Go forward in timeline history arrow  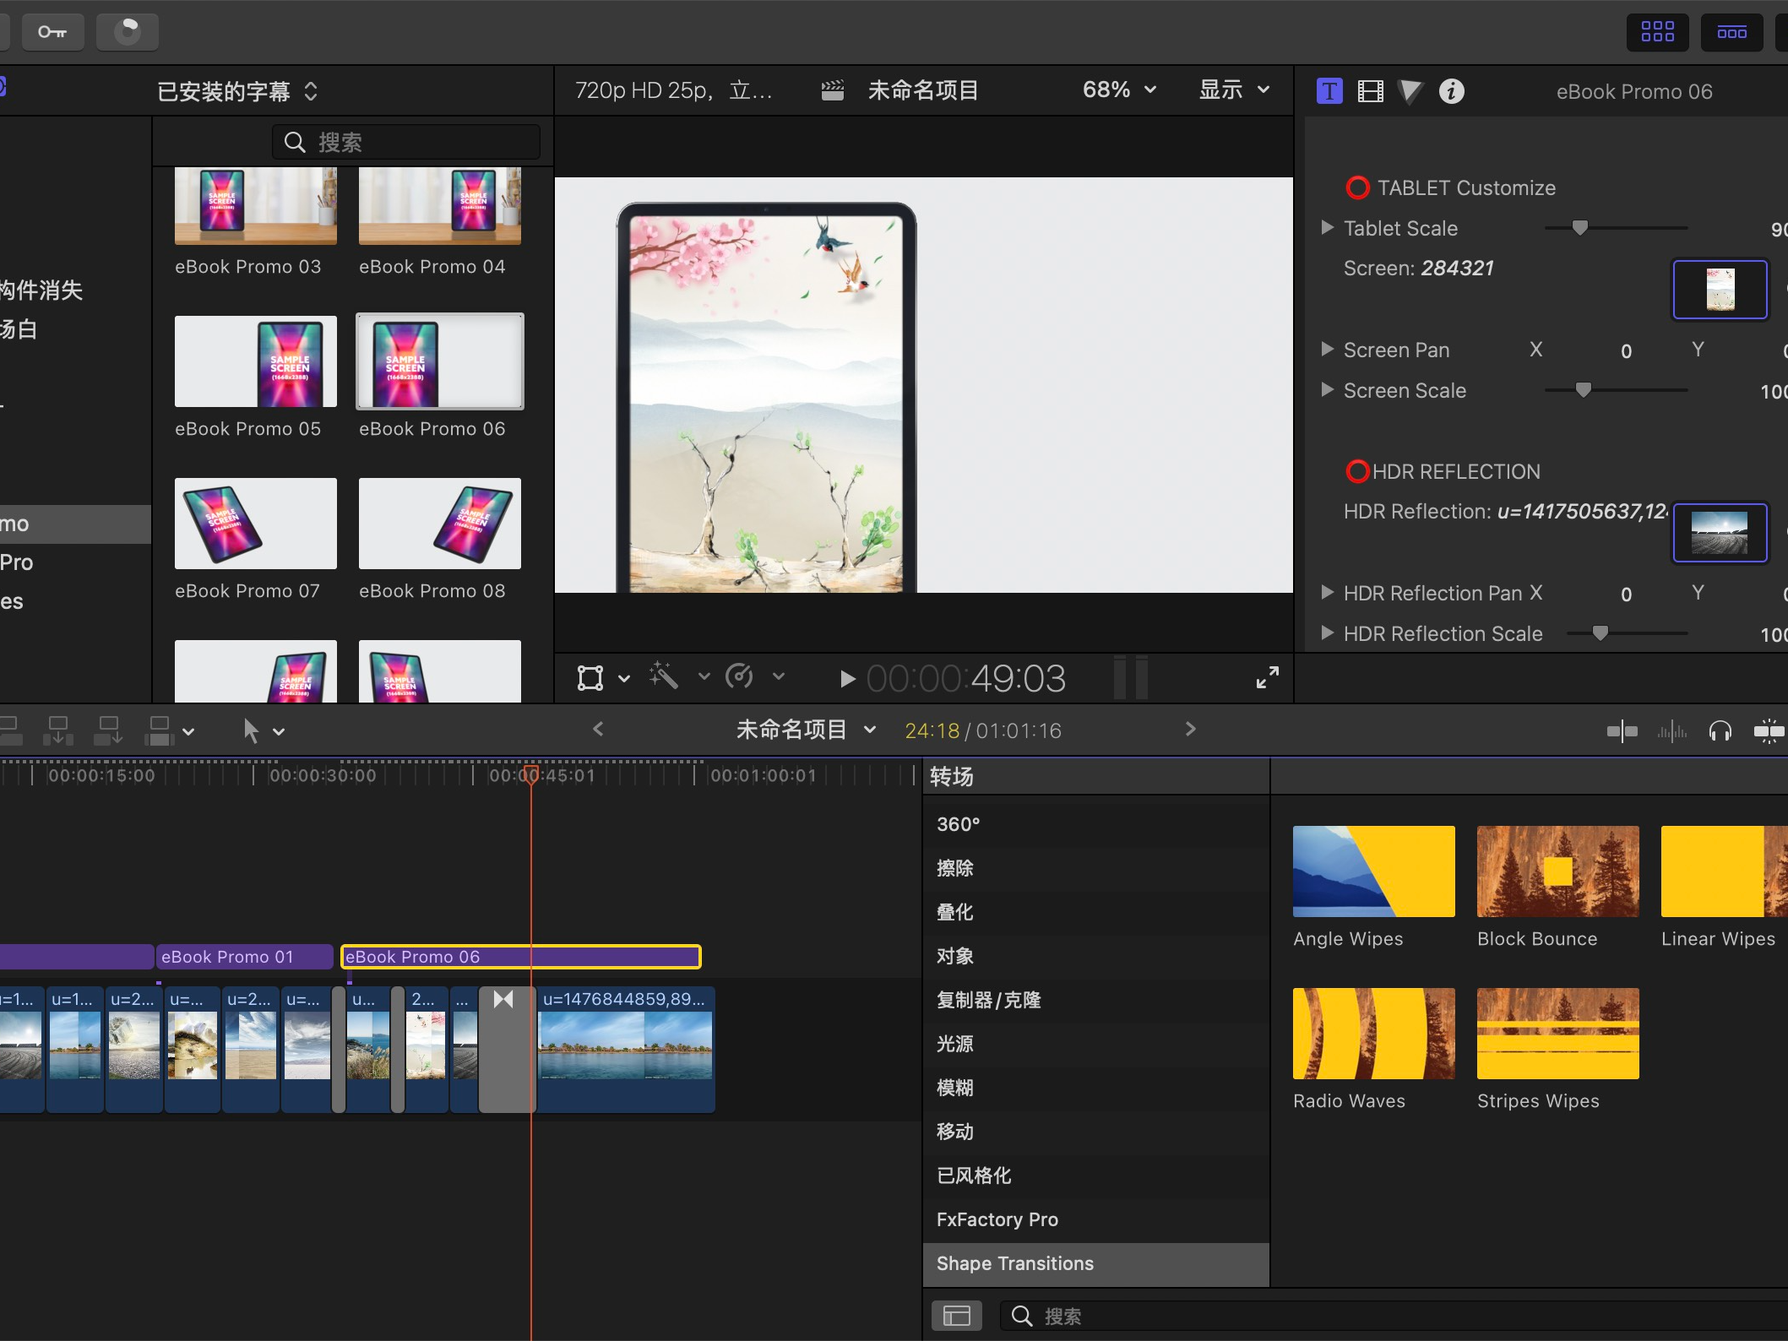[1191, 729]
